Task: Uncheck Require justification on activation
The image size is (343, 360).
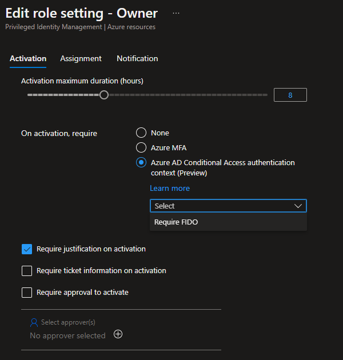Action: pos(27,249)
